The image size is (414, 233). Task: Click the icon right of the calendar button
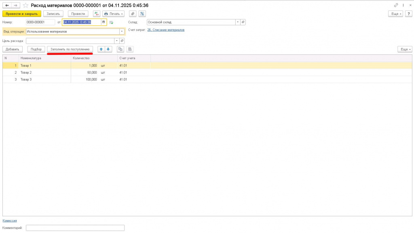(x=111, y=23)
